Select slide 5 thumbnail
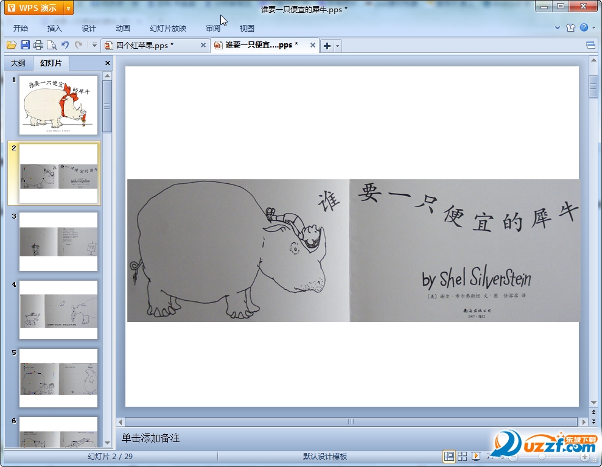 click(x=58, y=378)
